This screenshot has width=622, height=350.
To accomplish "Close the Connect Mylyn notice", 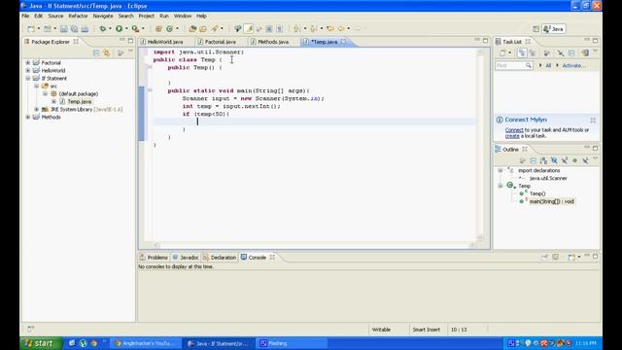I will coord(593,120).
